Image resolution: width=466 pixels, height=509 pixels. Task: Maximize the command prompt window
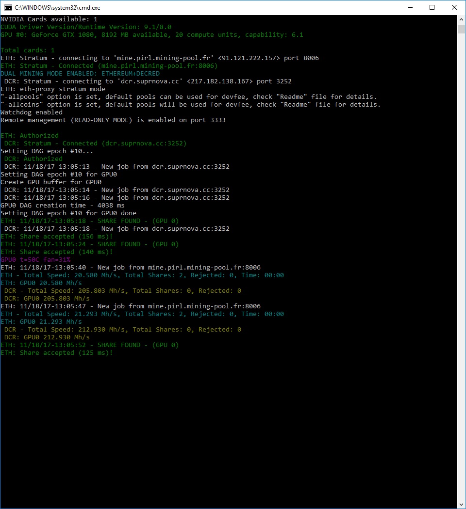click(x=432, y=7)
